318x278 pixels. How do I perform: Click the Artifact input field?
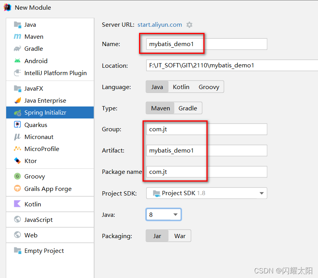(x=207, y=151)
